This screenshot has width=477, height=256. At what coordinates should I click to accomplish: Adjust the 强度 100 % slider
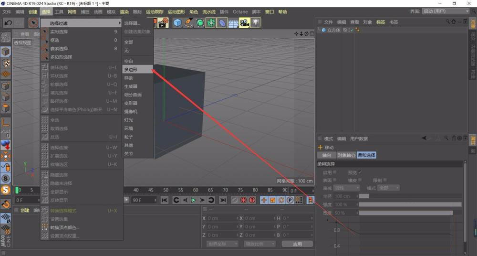(410, 204)
